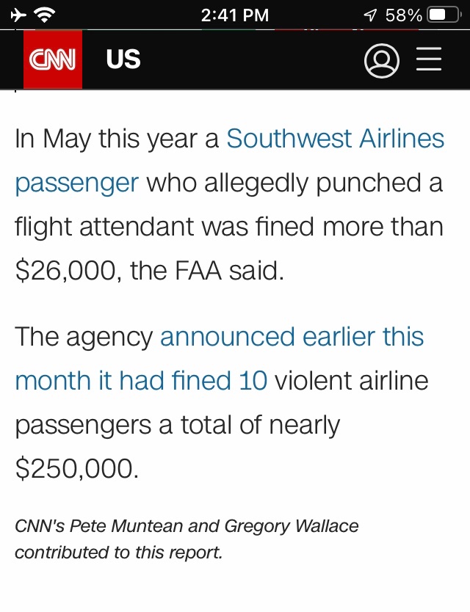Go to the US section label
Image resolution: width=470 pixels, height=612 pixels.
(123, 59)
